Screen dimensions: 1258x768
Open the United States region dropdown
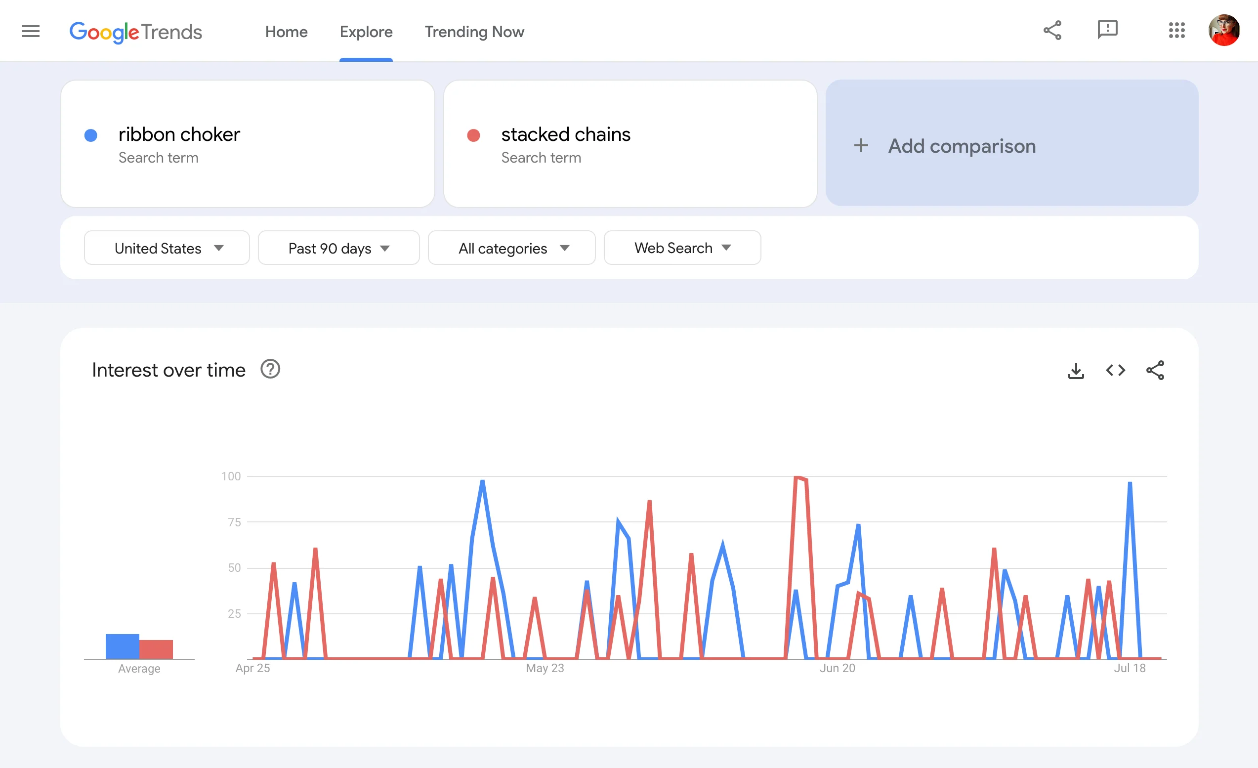pyautogui.click(x=167, y=248)
